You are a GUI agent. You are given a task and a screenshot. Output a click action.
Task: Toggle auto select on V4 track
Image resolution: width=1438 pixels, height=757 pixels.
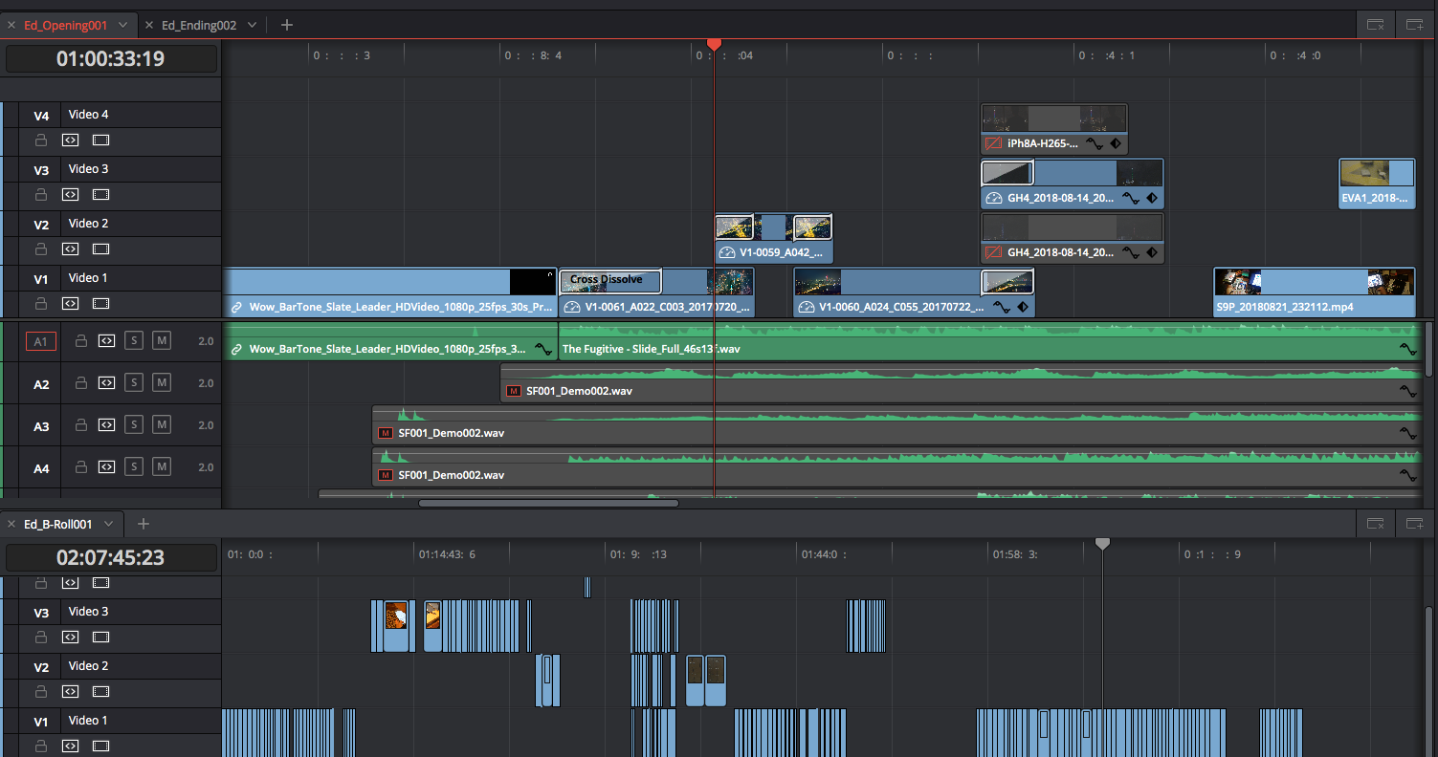point(70,141)
